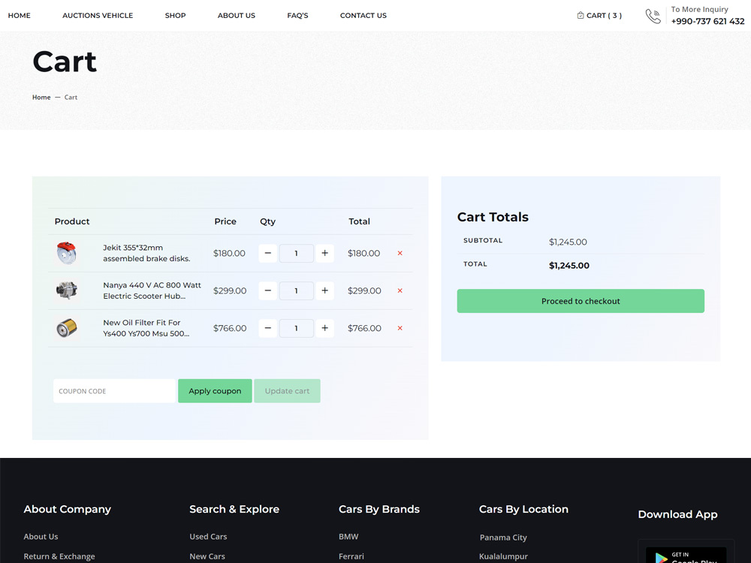
Task: Open Panama City location link
Action: (x=503, y=537)
